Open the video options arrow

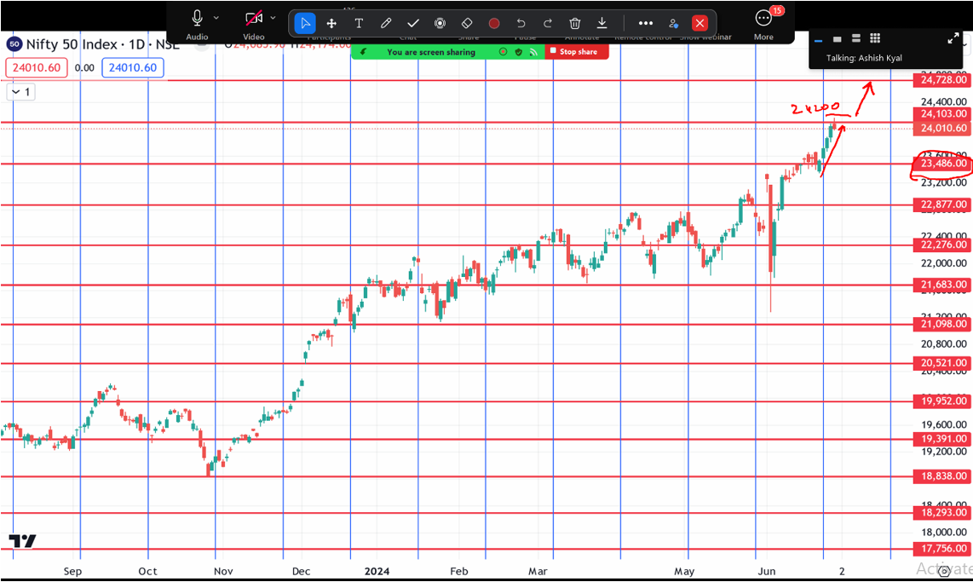click(x=273, y=18)
